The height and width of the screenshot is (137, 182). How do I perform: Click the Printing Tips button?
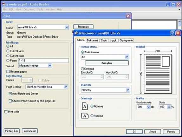pyautogui.click(x=12, y=131)
